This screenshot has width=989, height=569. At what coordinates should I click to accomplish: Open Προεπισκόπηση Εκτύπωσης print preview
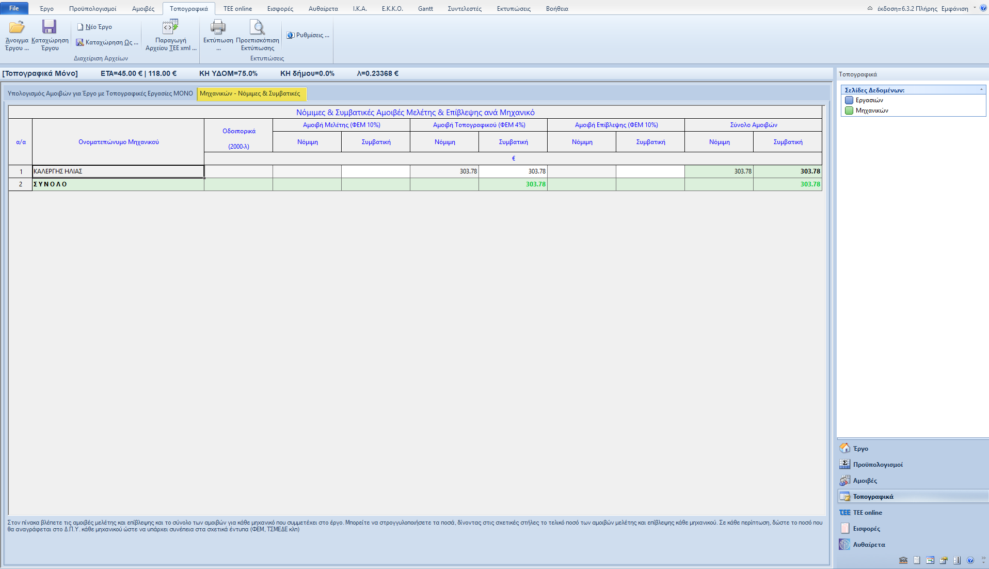click(x=257, y=27)
